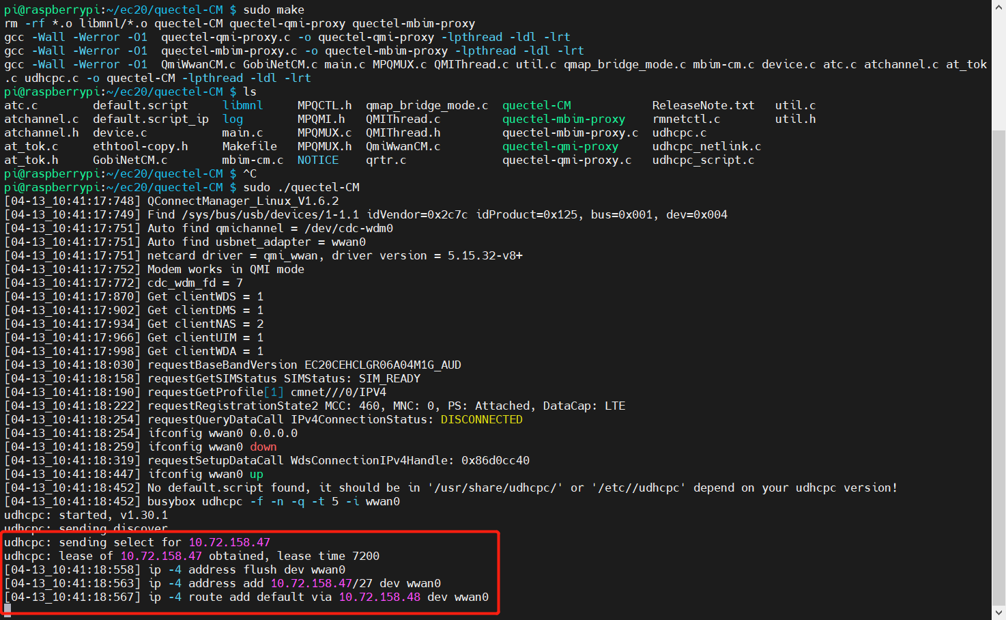Viewport: 1006px width, 620px height.
Task: Click the 10.72.158.47/27 address in 'address add' line
Action: click(321, 583)
